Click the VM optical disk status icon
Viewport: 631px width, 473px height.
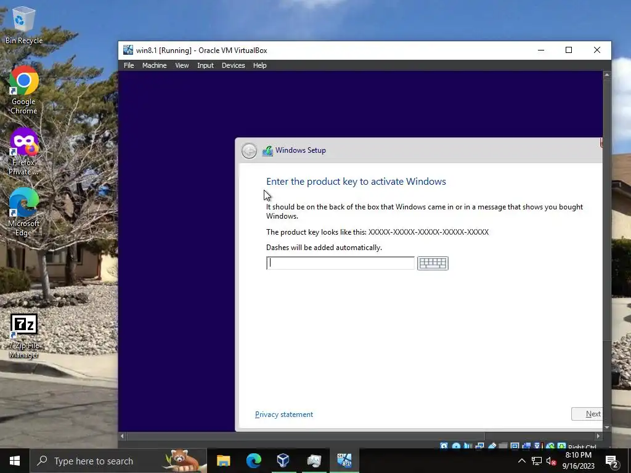tap(457, 446)
